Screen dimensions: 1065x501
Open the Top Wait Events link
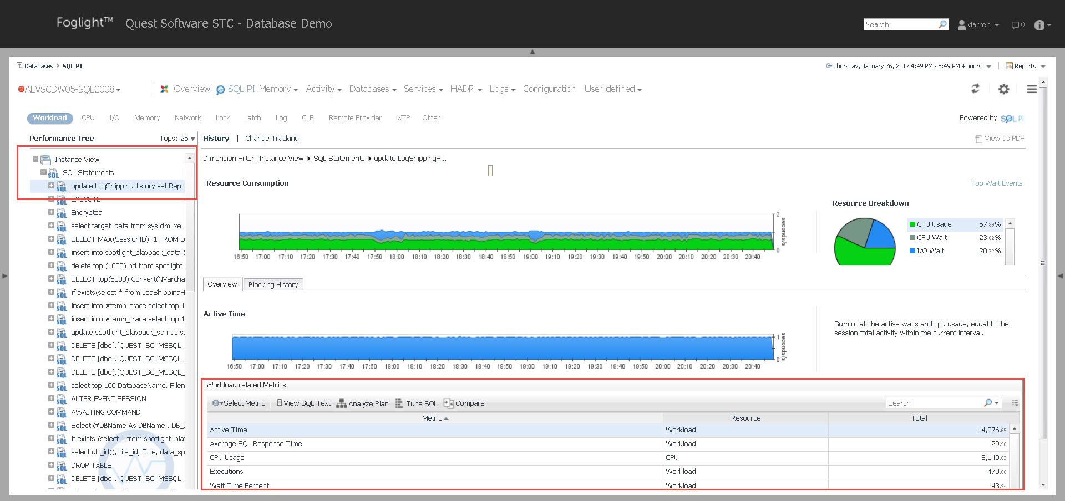point(996,183)
